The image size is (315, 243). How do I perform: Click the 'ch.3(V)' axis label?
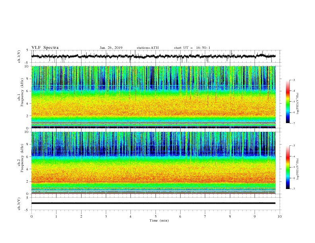19,204
